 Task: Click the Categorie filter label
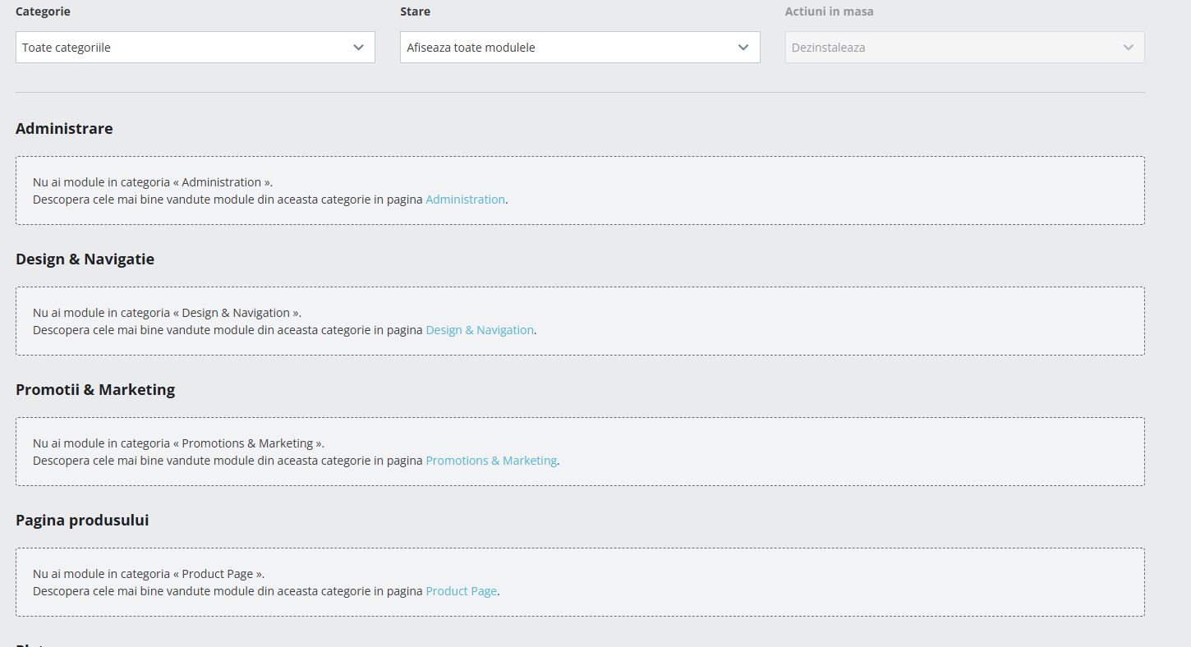pyautogui.click(x=43, y=11)
